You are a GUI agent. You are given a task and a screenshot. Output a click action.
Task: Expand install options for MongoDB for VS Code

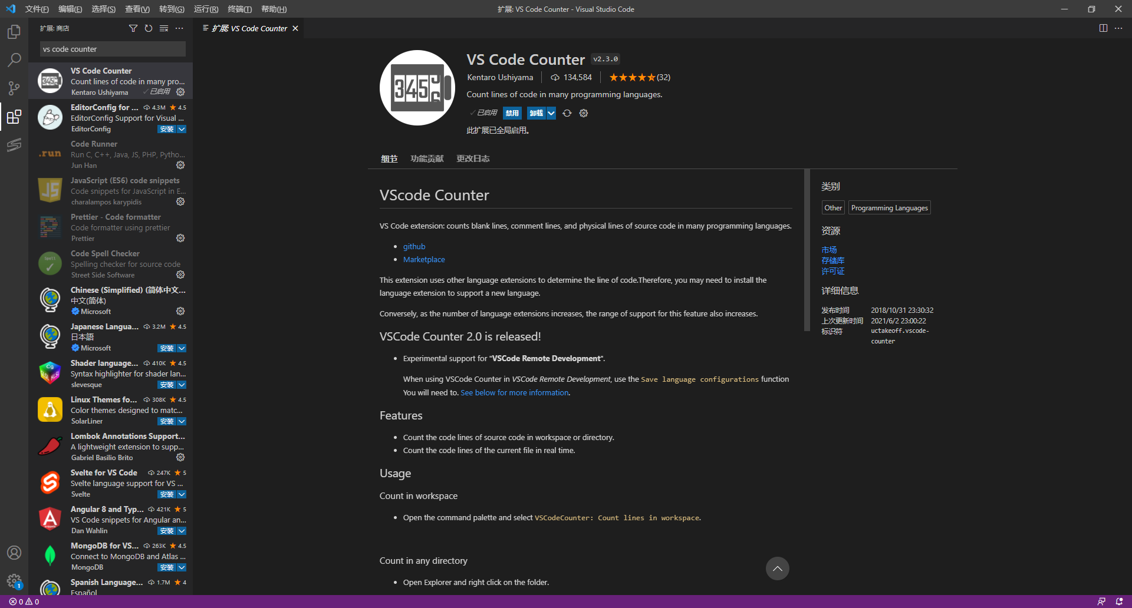pyautogui.click(x=182, y=567)
